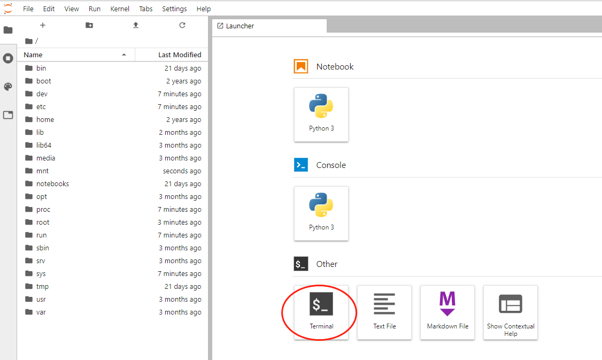This screenshot has height=360, width=602.
Task: Sort files by Last Modified column
Action: coord(179,55)
